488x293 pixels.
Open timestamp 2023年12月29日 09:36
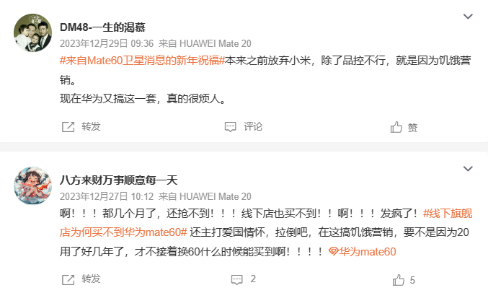[107, 43]
